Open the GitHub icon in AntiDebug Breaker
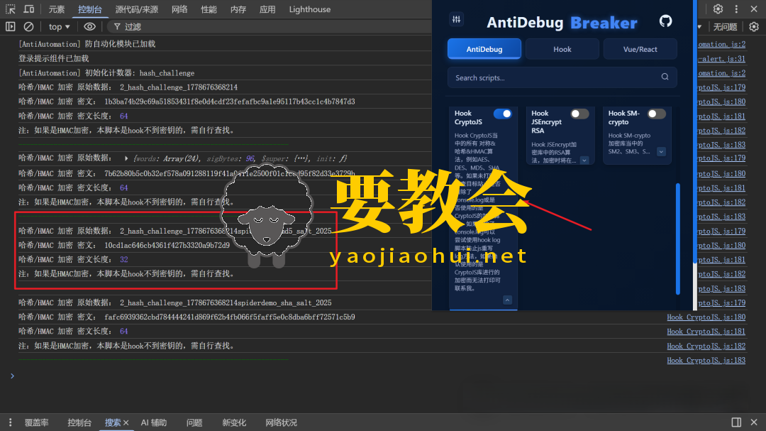The image size is (766, 431). [x=665, y=21]
